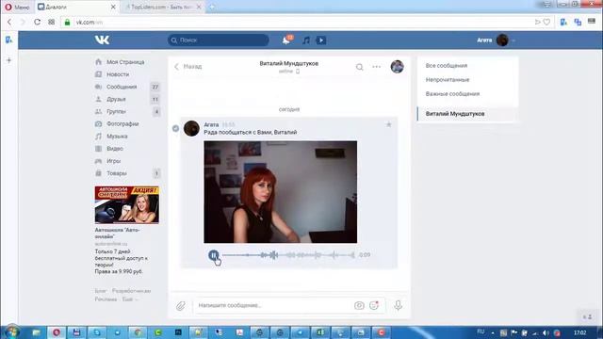
Task: Select Все сообщения filter
Action: (x=447, y=66)
